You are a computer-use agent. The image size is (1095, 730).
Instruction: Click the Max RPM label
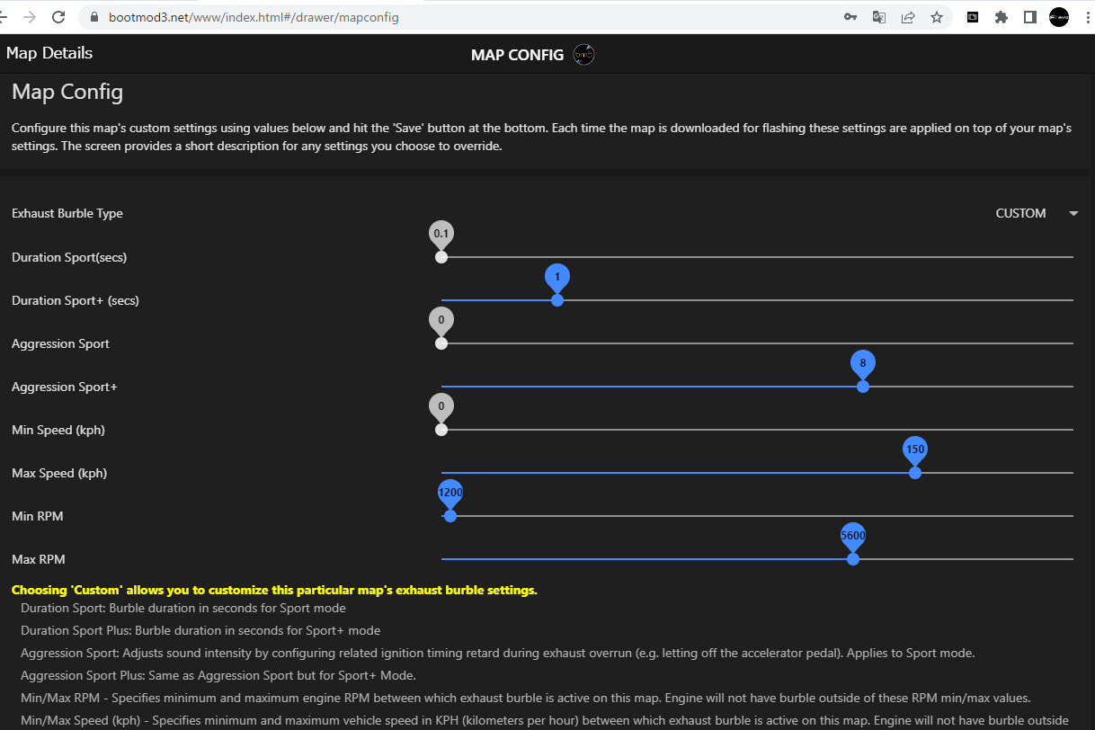pos(39,559)
